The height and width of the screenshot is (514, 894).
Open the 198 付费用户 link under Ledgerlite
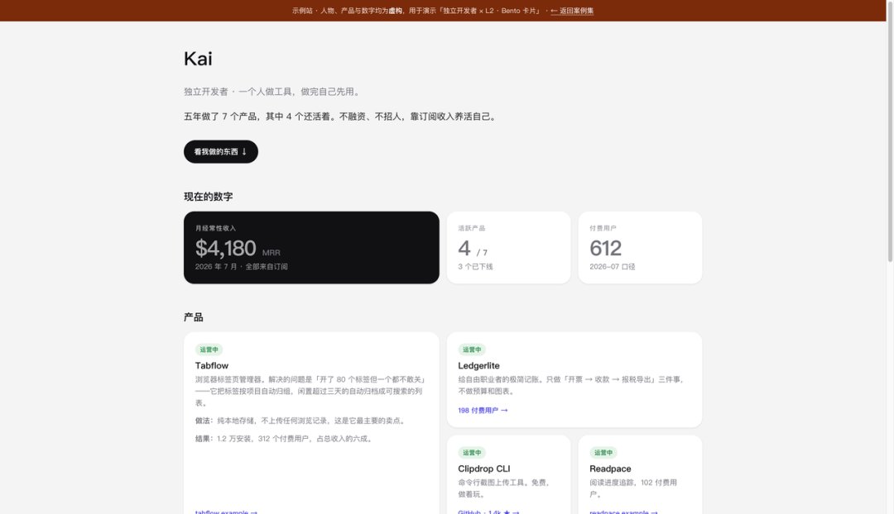pyautogui.click(x=483, y=410)
